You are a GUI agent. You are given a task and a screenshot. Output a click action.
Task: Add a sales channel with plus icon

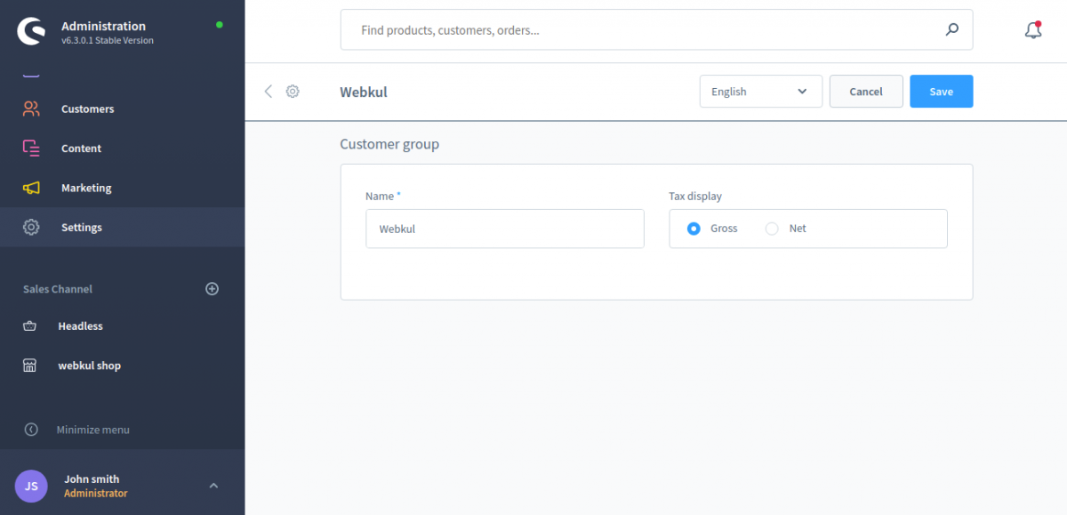coord(212,289)
